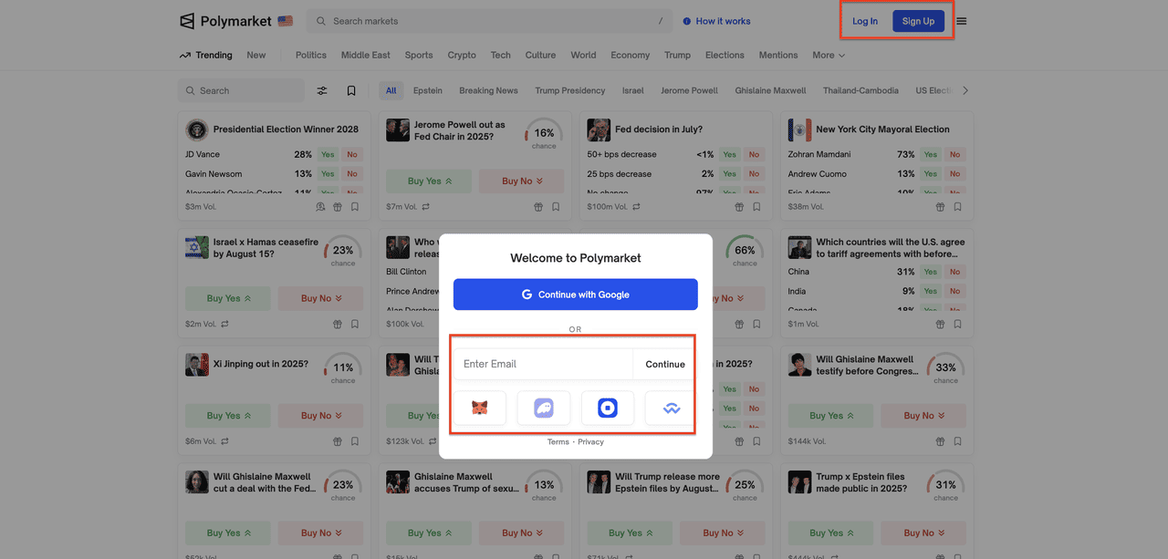Click the info icon beside How it works
This screenshot has height=559, width=1168.
click(686, 21)
